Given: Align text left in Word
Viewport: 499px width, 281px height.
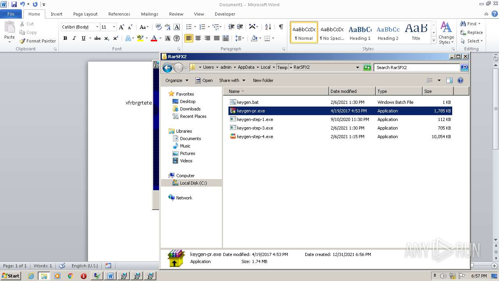Looking at the screenshot, I should point(189,38).
